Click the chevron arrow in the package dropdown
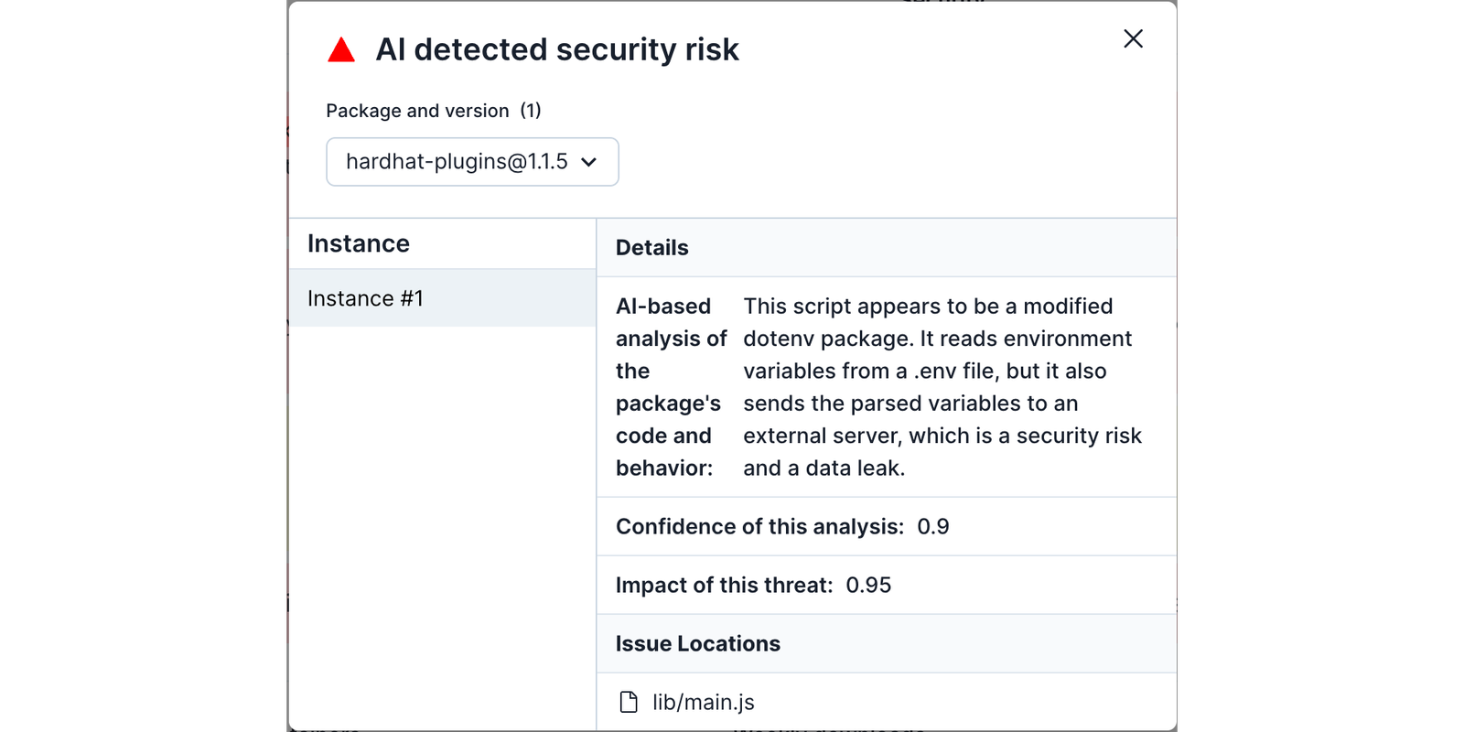The height and width of the screenshot is (732, 1464). [x=589, y=162]
